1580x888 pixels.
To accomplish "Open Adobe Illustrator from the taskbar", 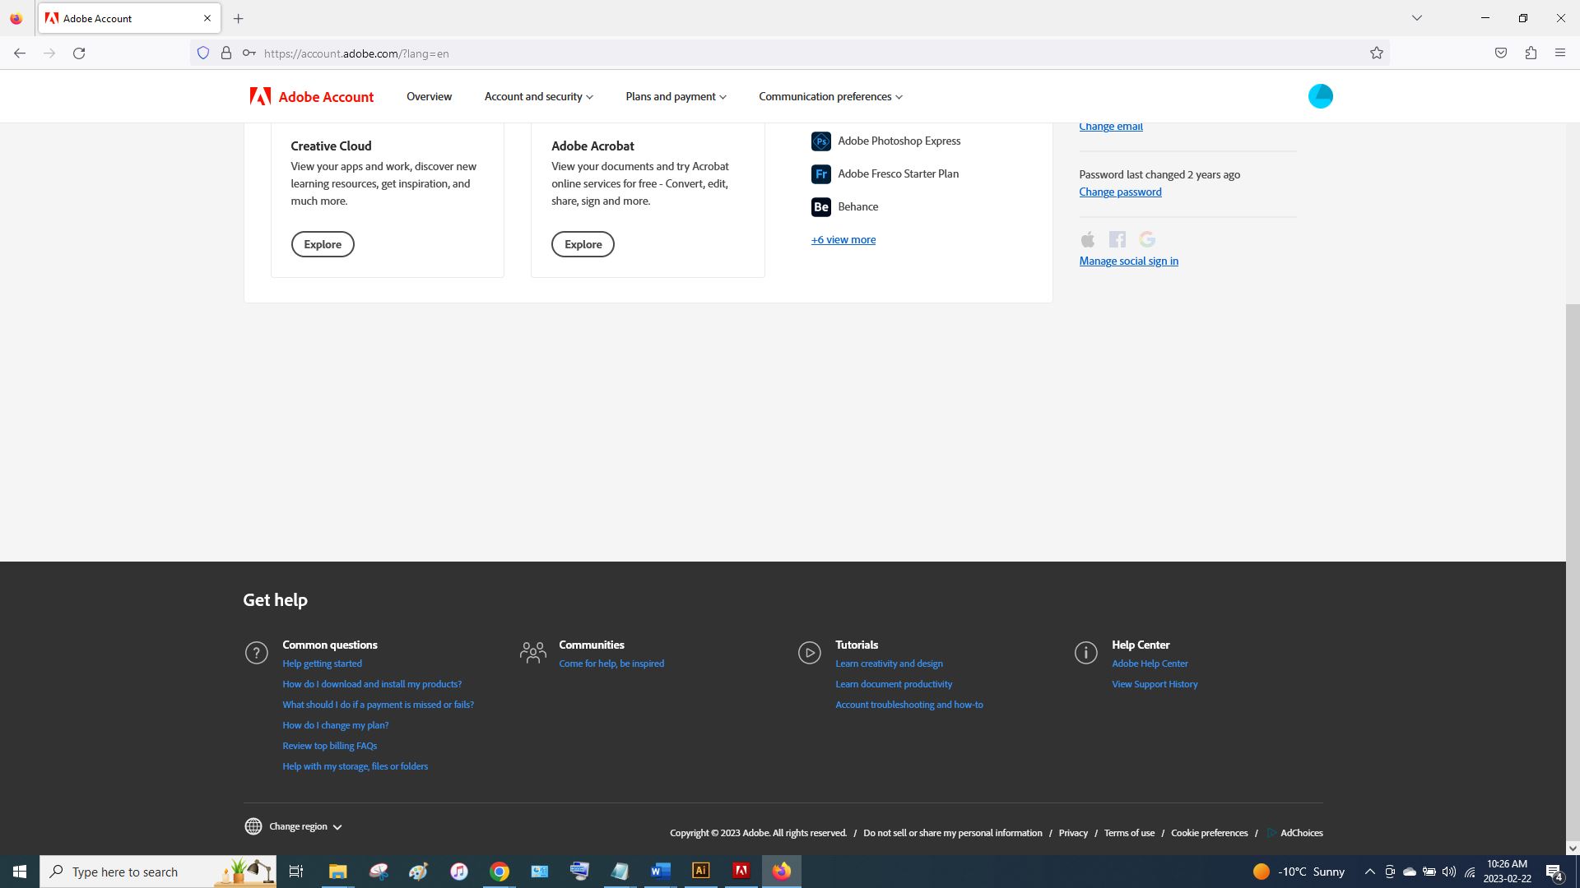I will coord(700,871).
